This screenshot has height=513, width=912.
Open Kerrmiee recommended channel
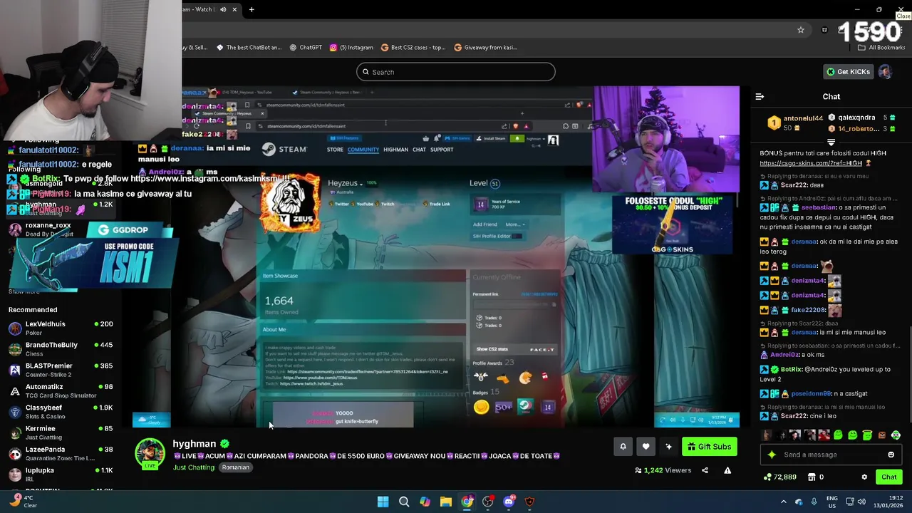tap(61, 432)
